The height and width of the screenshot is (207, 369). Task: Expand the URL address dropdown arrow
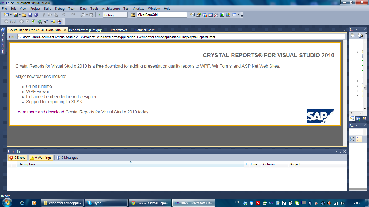343,37
